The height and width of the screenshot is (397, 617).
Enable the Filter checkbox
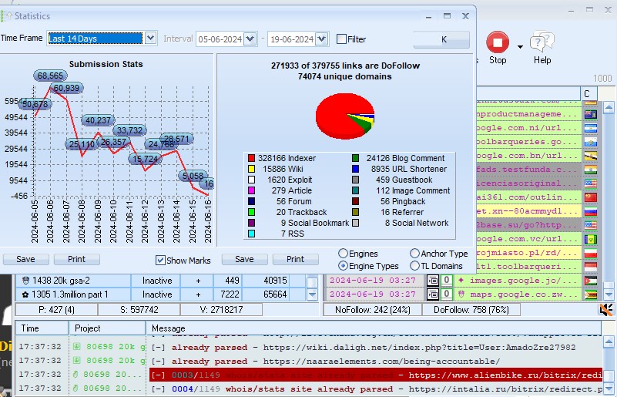[341, 39]
